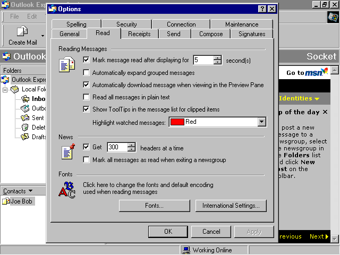Viewport: 340px width, 255px height.
Task: Select the Inbox folder label
Action: (39, 99)
